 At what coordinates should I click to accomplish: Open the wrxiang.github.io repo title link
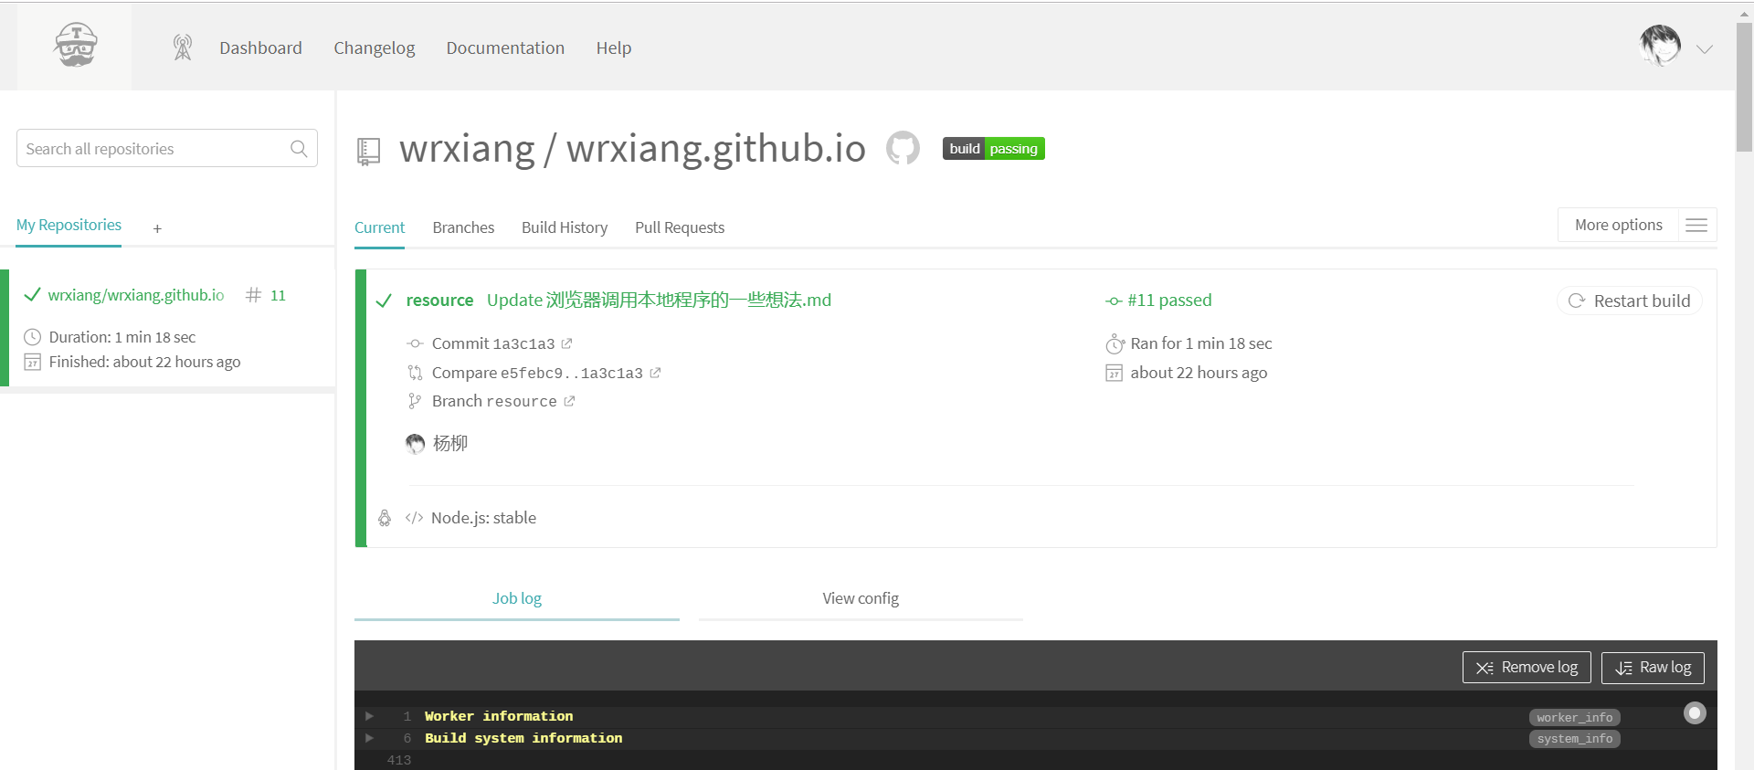716,148
